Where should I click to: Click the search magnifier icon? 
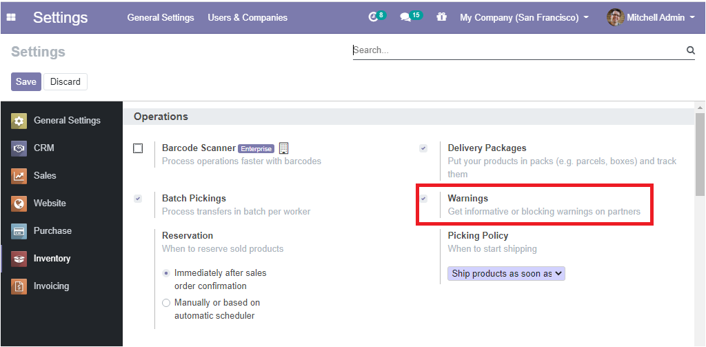tap(691, 50)
